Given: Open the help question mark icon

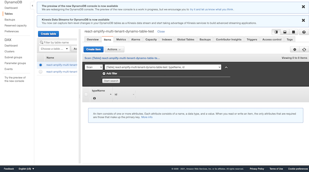Looking at the screenshot, I should click(x=303, y=32).
